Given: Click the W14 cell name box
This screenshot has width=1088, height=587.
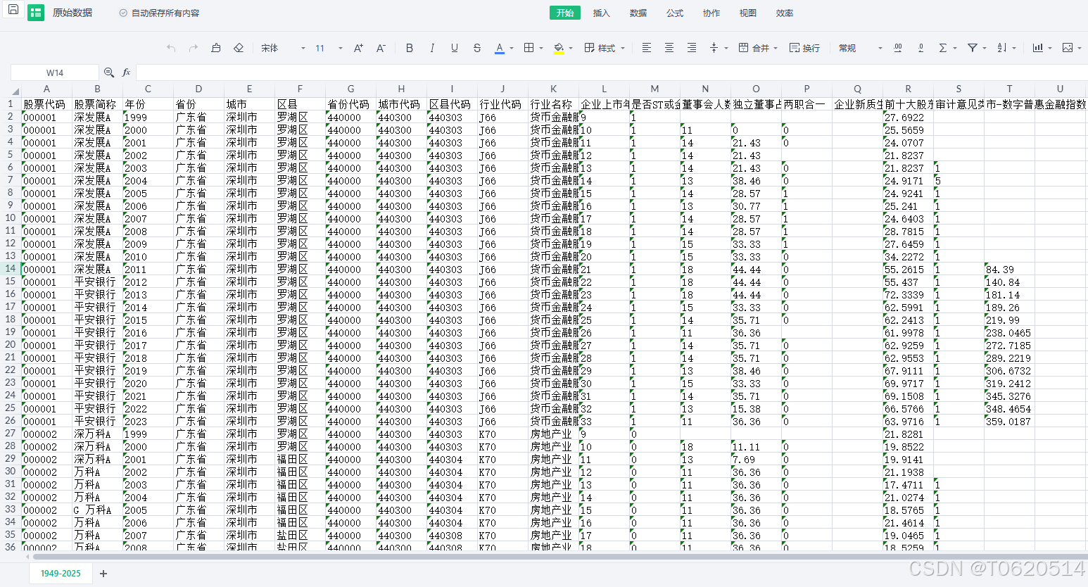Looking at the screenshot, I should tap(55, 72).
